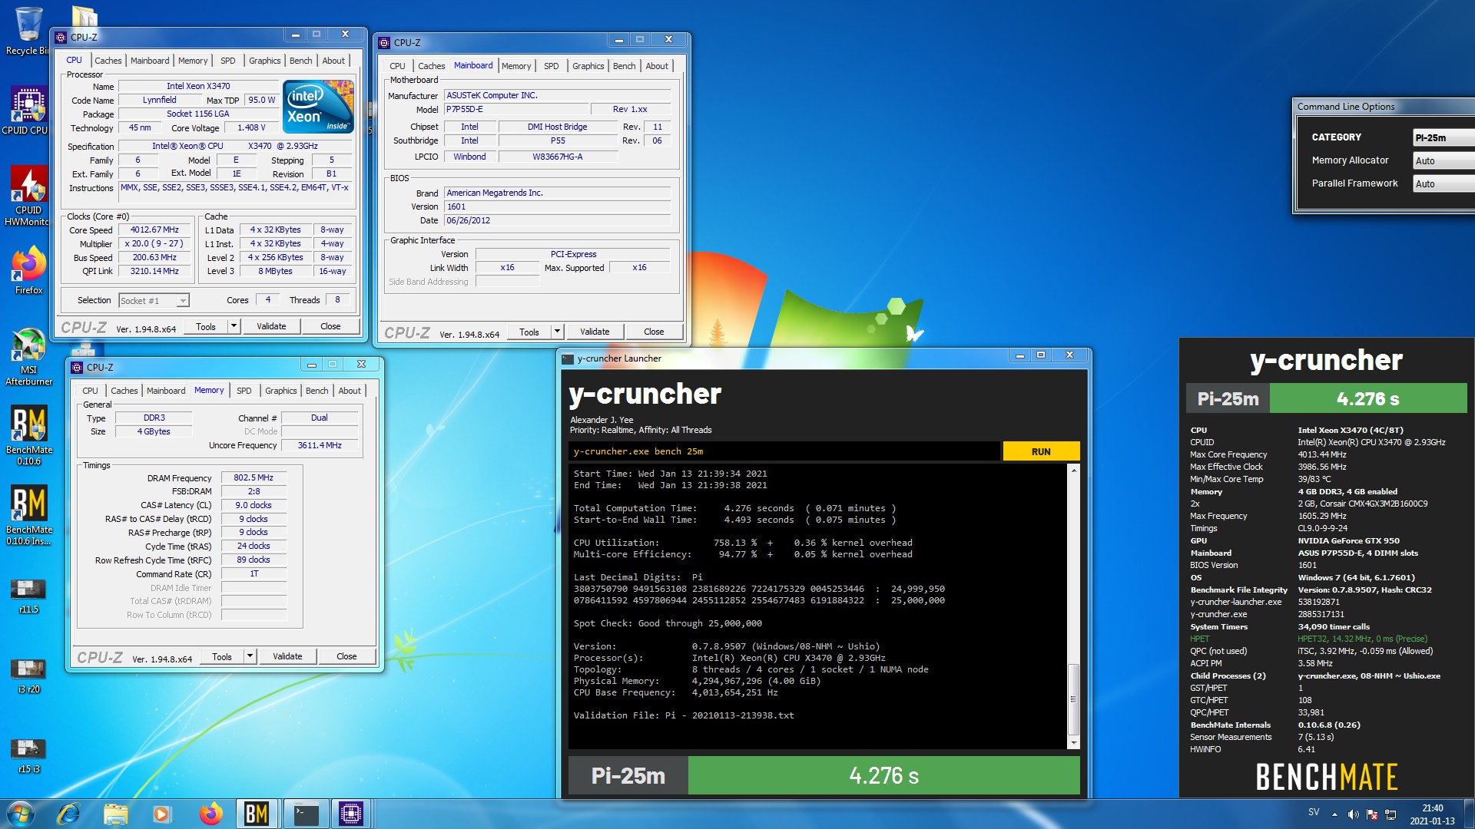Open the r15 i3 desktop file
This screenshot has height=829, width=1475.
click(x=28, y=756)
